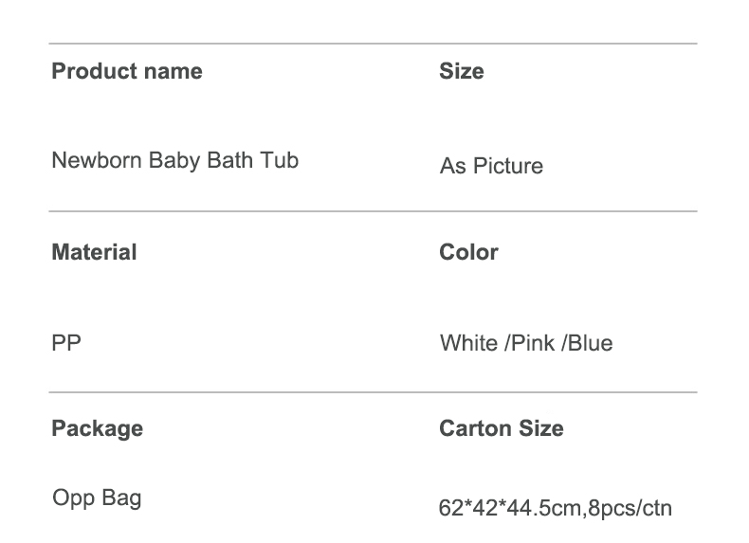Image resolution: width=749 pixels, height=543 pixels.
Task: Click the Product name header
Action: tap(127, 72)
